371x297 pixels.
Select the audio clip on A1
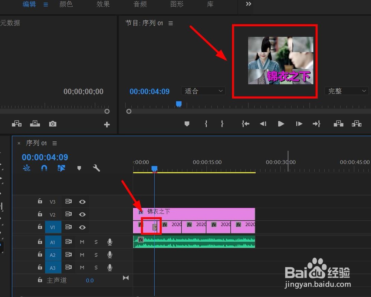coord(194,242)
